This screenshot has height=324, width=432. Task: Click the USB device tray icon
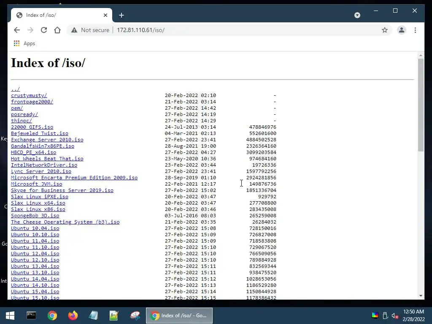(x=385, y=316)
